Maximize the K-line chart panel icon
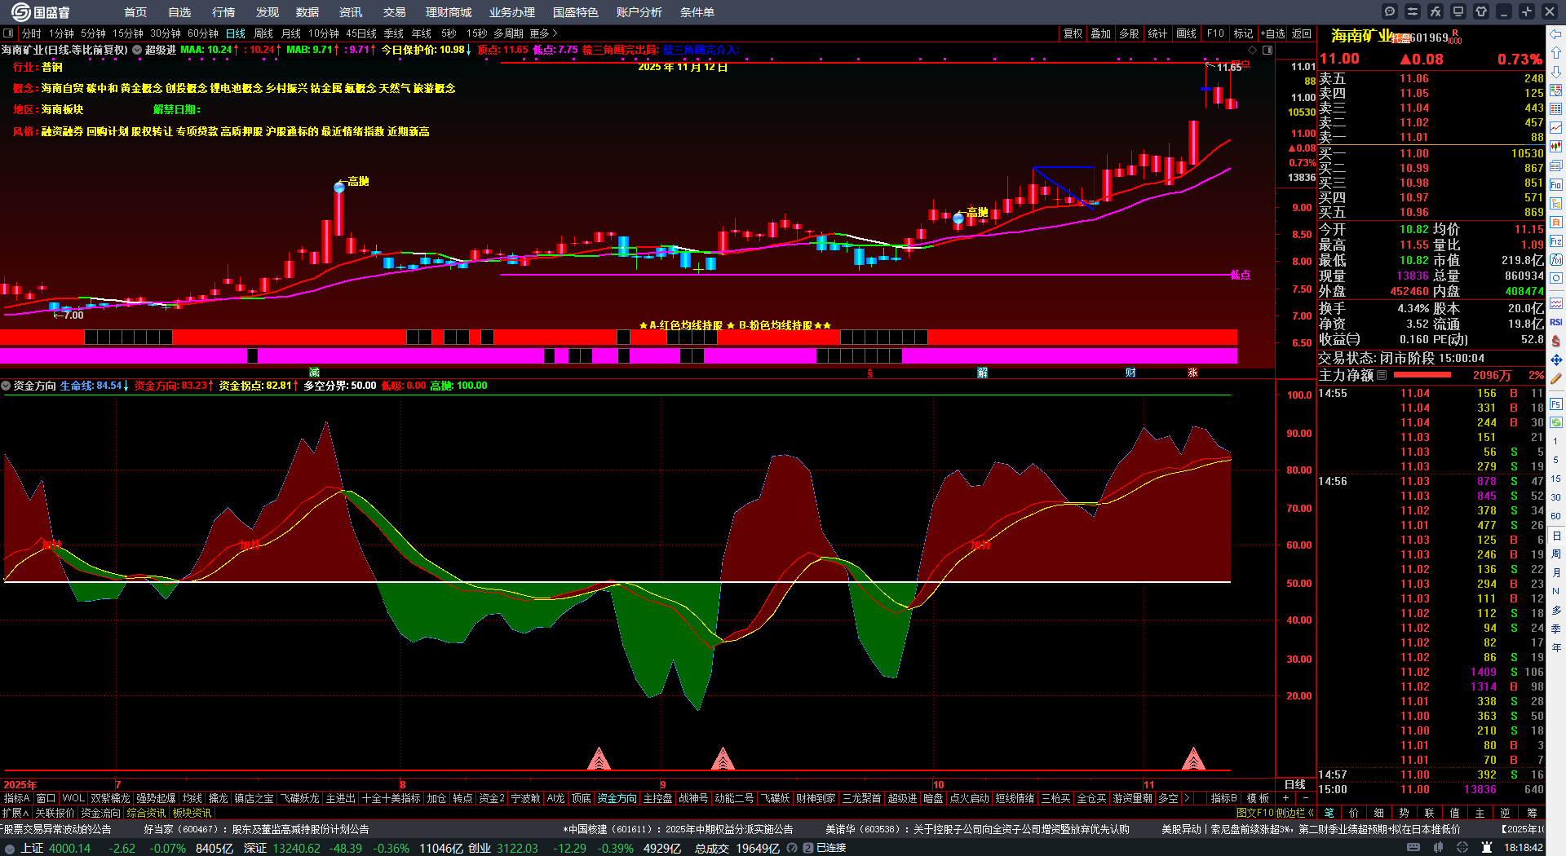 1267,50
